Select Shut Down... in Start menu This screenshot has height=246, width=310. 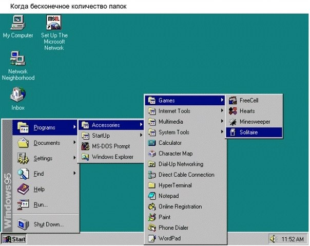tap(48, 224)
